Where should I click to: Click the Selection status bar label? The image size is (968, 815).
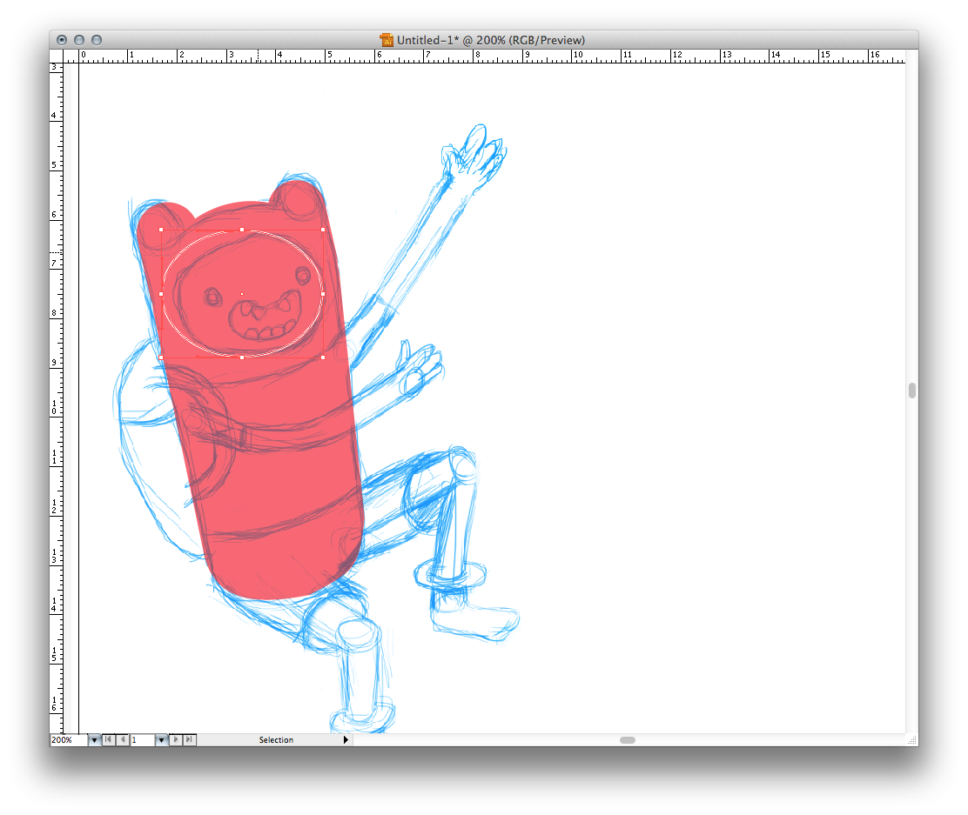coord(276,740)
